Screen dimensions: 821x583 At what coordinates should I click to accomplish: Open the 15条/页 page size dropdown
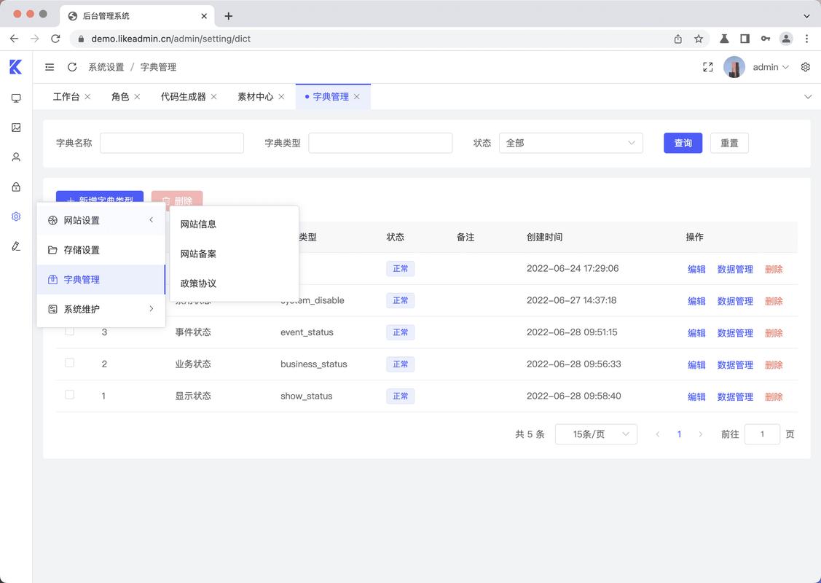click(596, 434)
